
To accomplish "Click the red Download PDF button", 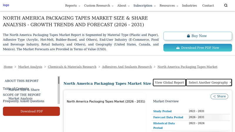I will [31, 111].
